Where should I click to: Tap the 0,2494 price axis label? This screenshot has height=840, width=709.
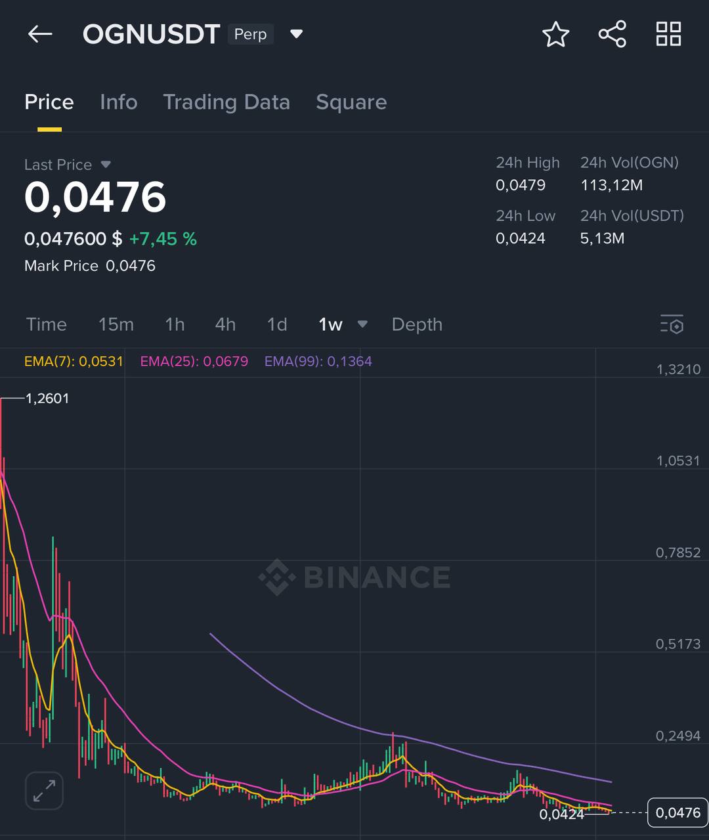click(x=679, y=736)
